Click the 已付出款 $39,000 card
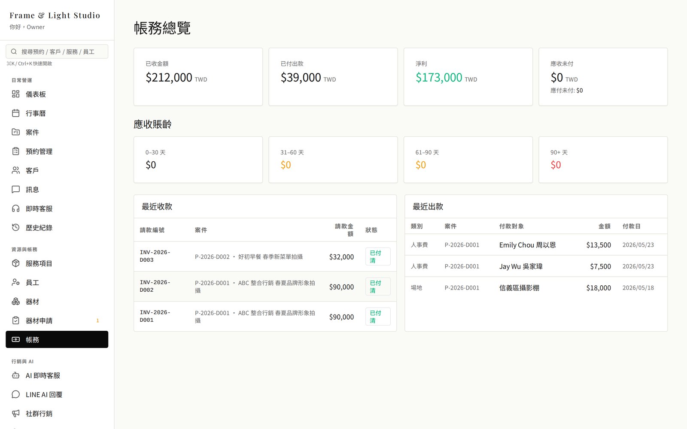The width and height of the screenshot is (687, 429). point(333,77)
